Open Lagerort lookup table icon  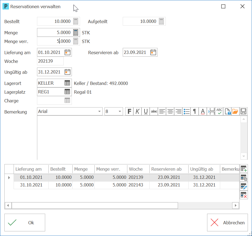coord(67,83)
